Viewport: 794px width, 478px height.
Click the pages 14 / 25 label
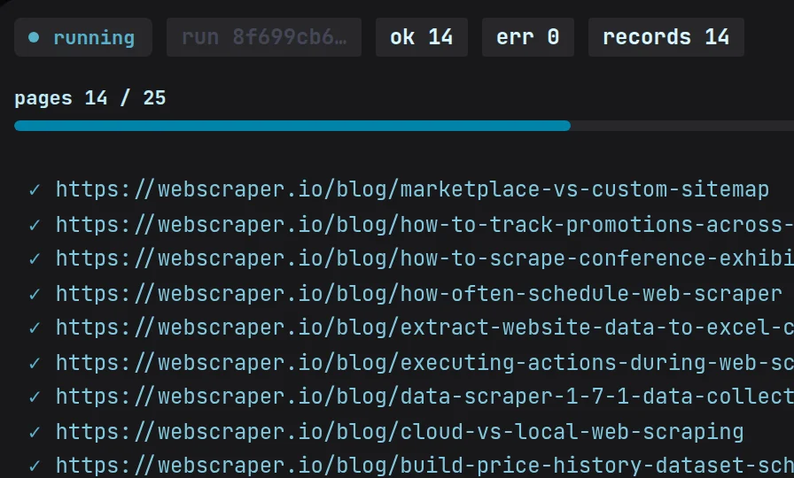tap(90, 98)
